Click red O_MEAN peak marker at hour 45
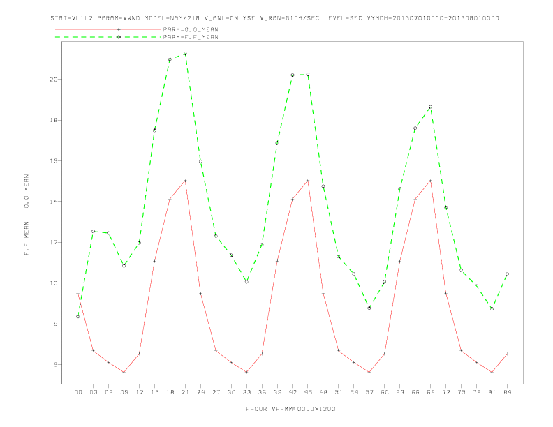The image size is (553, 427). 308,181
